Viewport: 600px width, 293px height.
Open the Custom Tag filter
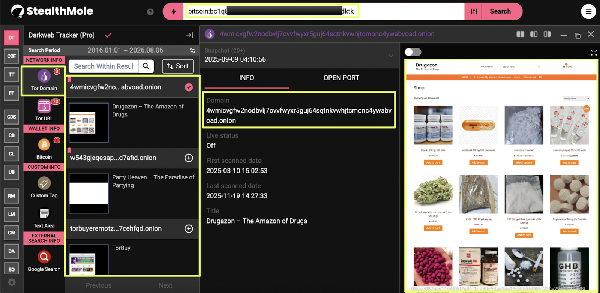tap(44, 187)
